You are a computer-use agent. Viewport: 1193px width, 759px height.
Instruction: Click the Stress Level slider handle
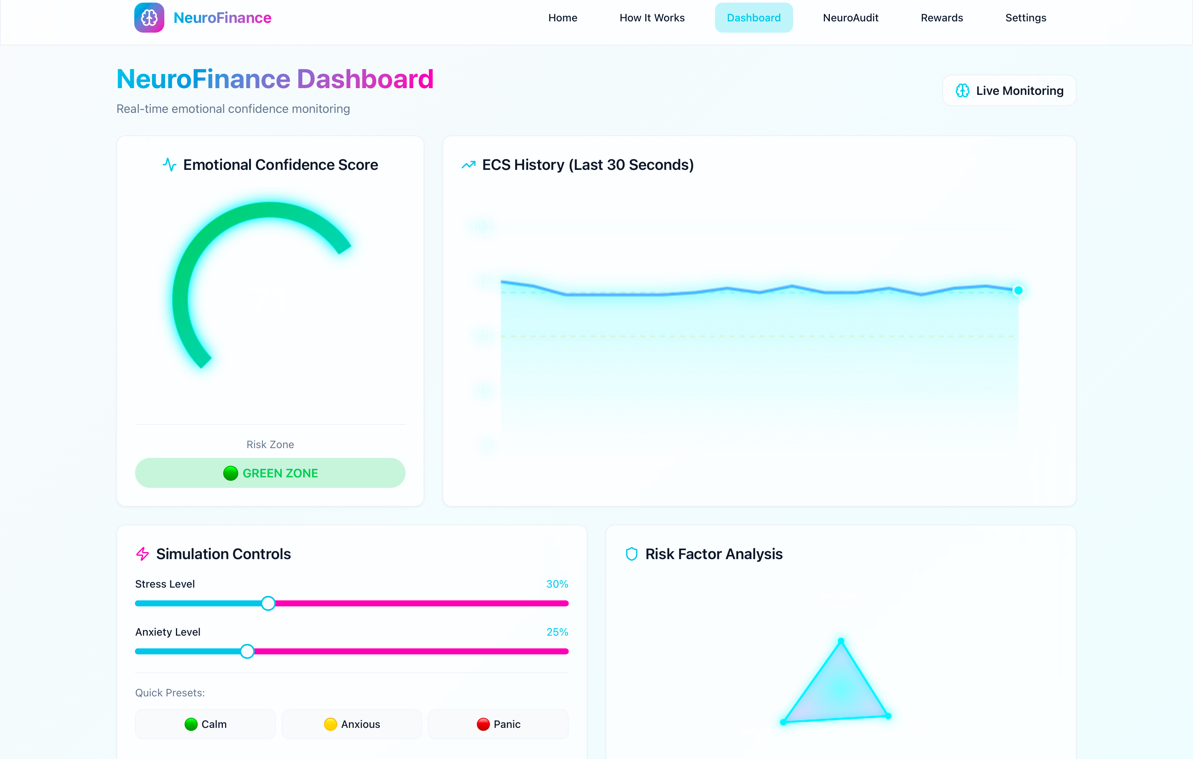point(268,603)
